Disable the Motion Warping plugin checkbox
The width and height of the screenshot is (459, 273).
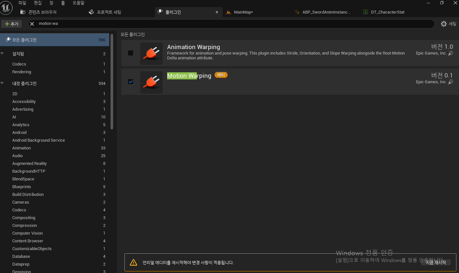tap(131, 82)
